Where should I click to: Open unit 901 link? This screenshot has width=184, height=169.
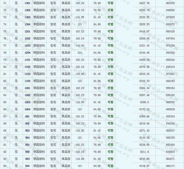click(x=27, y=116)
